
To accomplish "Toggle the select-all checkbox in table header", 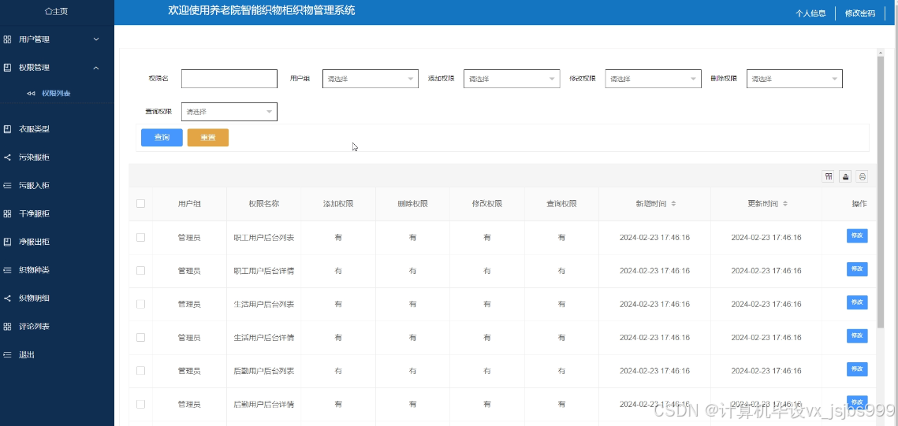I will pyautogui.click(x=141, y=204).
